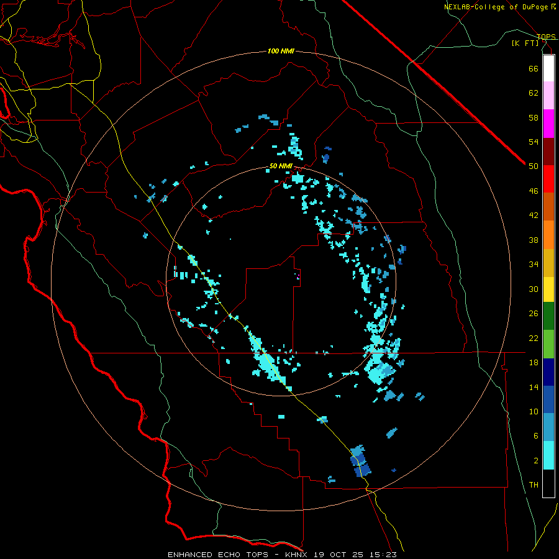This screenshot has width=559, height=559.
Task: Click the TH legend label
Action: click(x=534, y=485)
